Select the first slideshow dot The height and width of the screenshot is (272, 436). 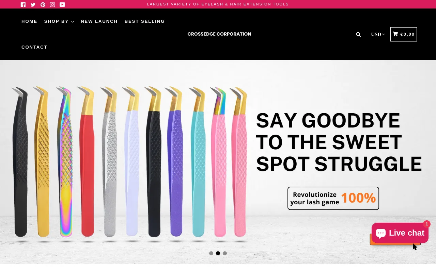(211, 253)
